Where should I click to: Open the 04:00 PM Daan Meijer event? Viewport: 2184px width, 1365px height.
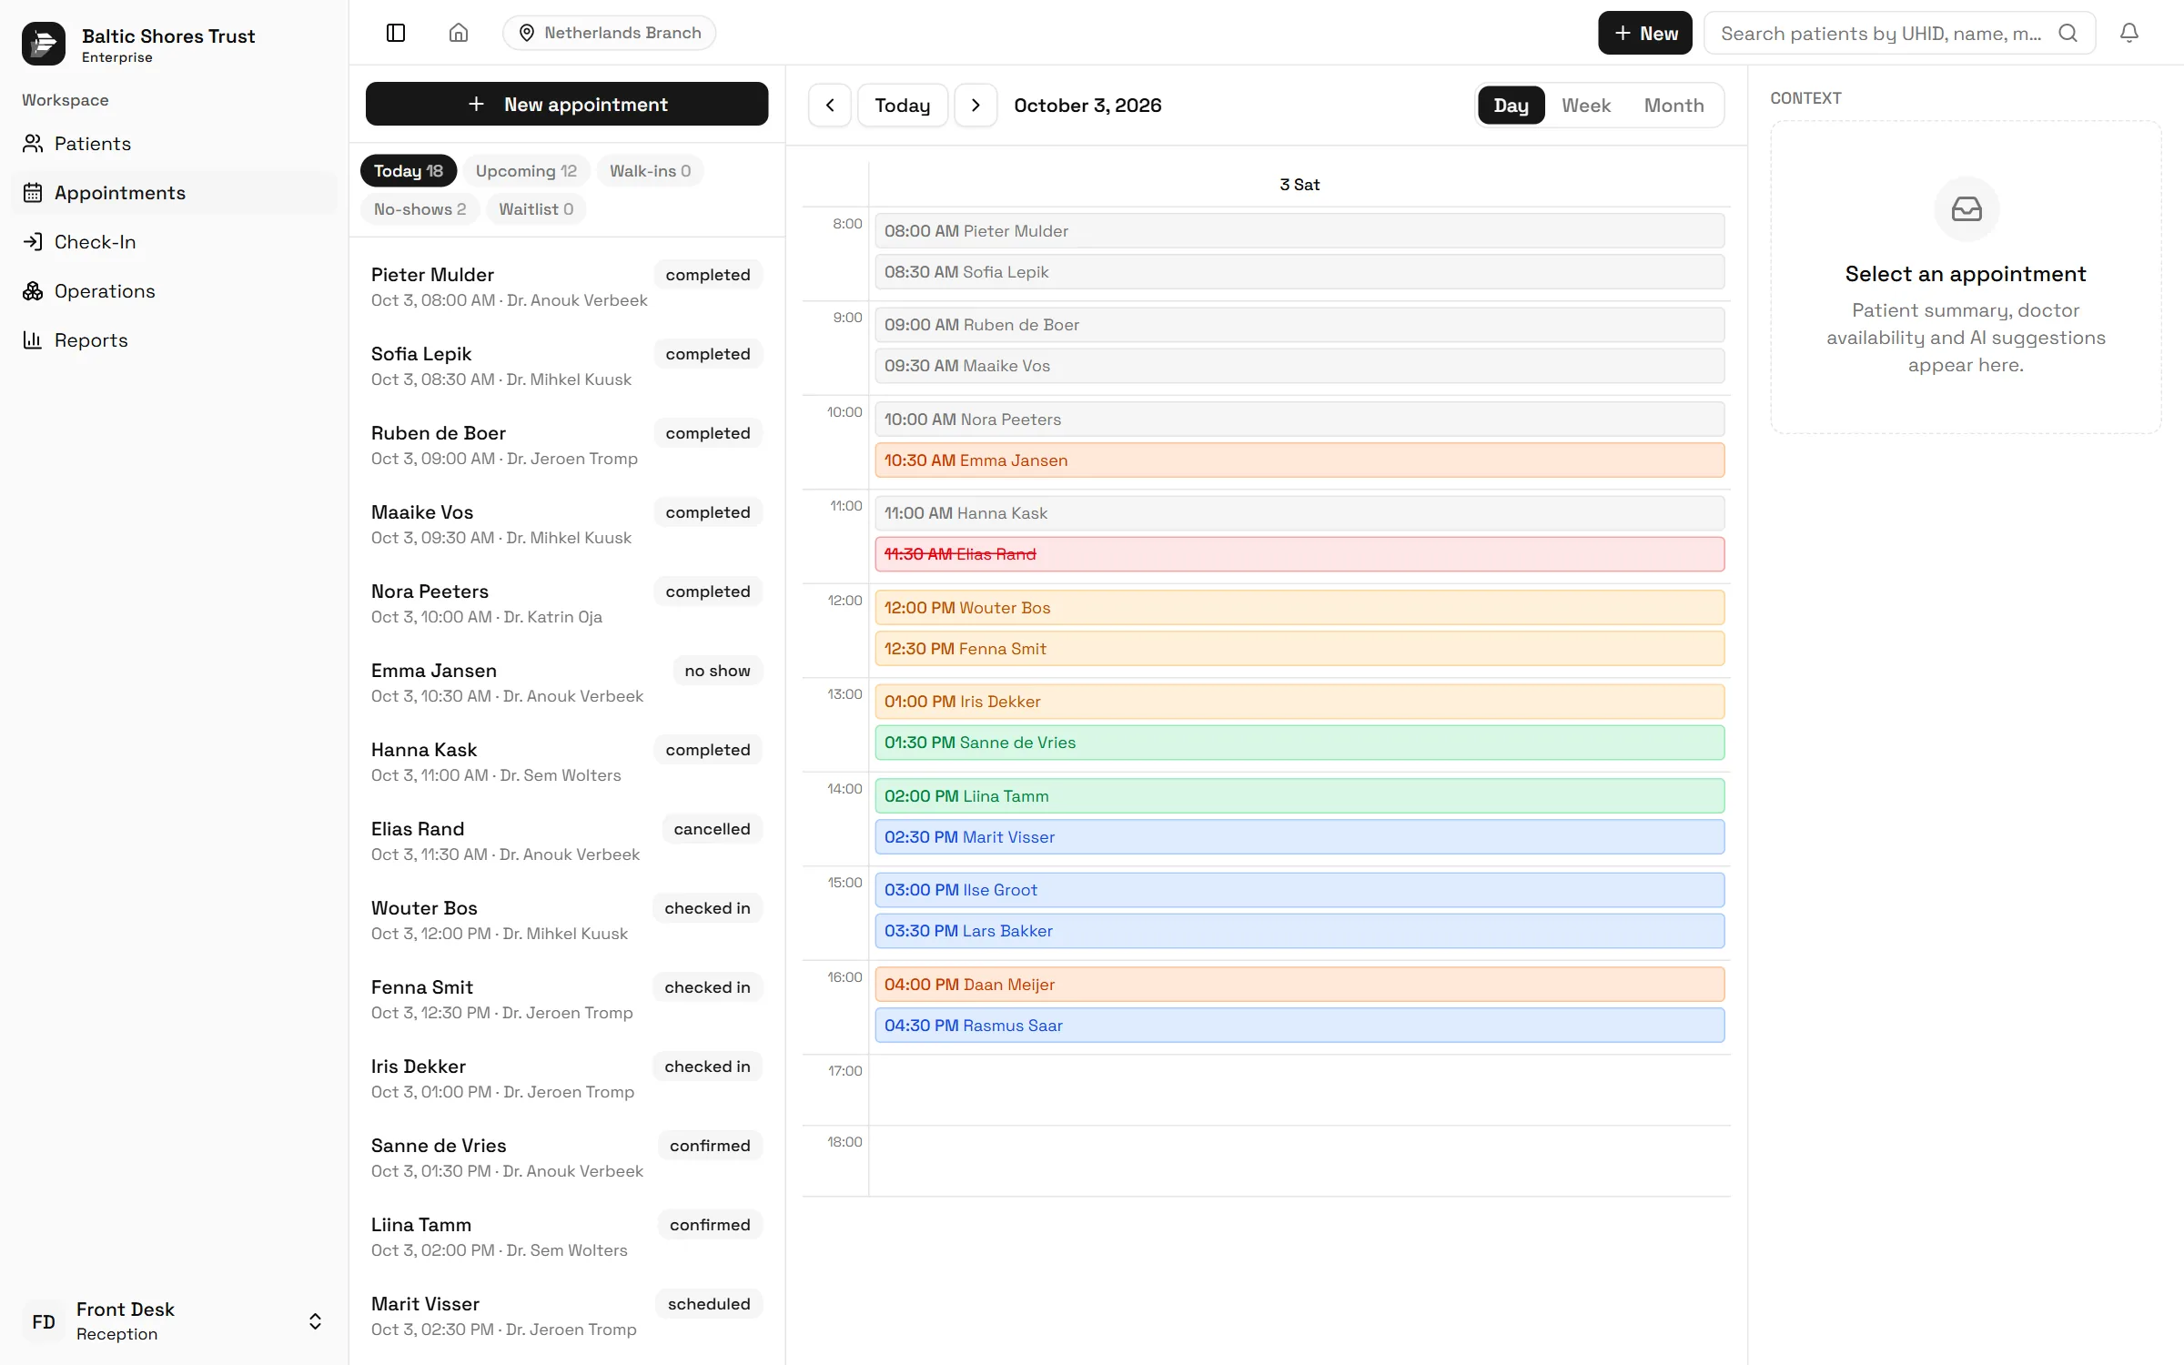1299,985
